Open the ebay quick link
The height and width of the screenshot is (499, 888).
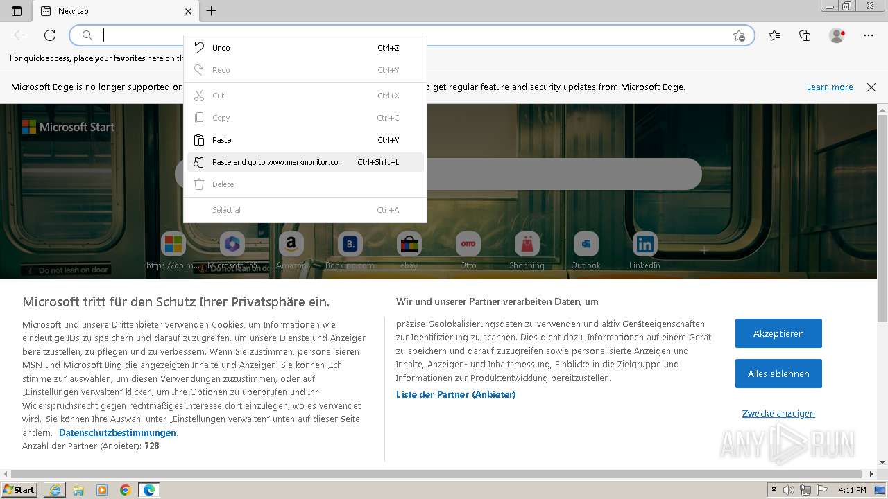[409, 251]
